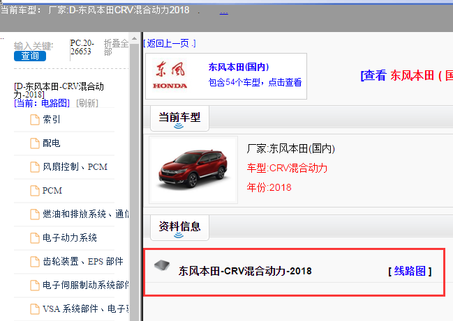
Task: Click the PC.20-26653 code text
Action: pyautogui.click(x=82, y=47)
